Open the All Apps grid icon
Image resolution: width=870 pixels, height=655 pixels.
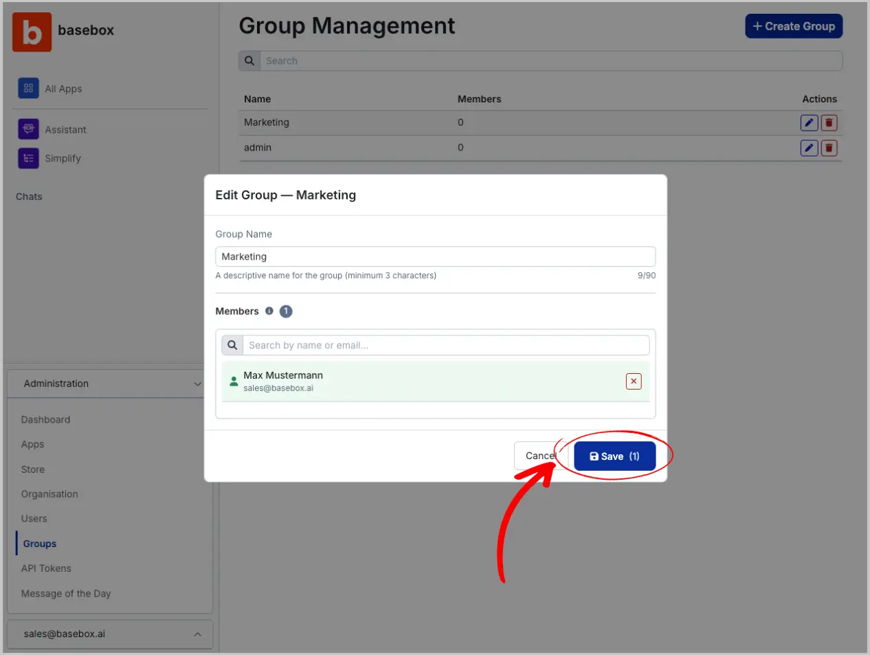(x=28, y=89)
